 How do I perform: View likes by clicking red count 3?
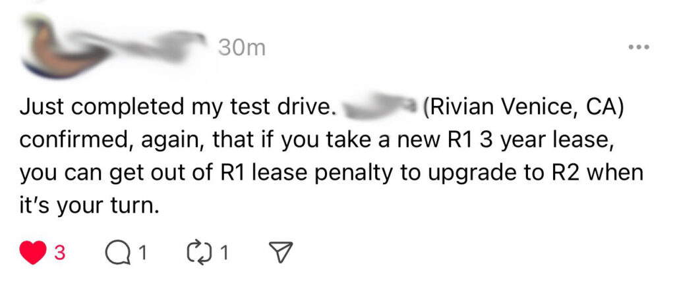tap(59, 253)
